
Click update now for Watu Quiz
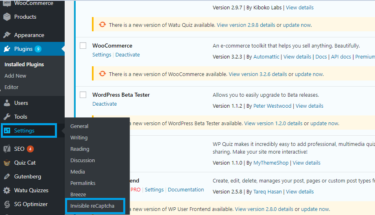[x=297, y=25]
